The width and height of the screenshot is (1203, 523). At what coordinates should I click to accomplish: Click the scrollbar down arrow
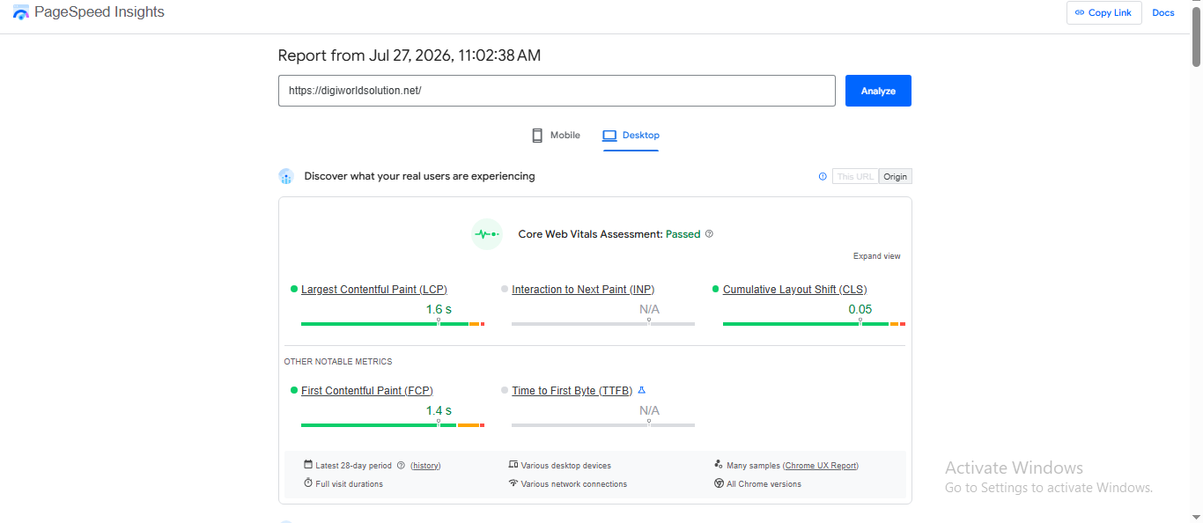[x=1196, y=517]
